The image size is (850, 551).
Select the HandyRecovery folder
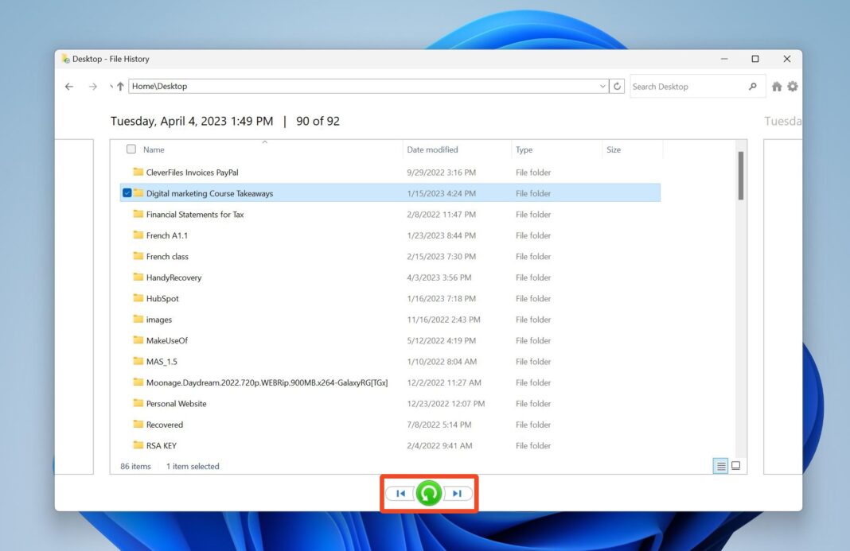click(177, 277)
